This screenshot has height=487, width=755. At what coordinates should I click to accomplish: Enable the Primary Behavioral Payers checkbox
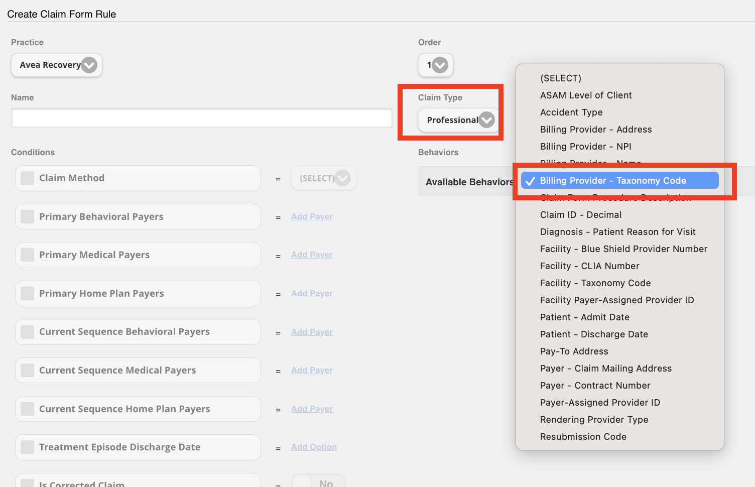click(28, 217)
